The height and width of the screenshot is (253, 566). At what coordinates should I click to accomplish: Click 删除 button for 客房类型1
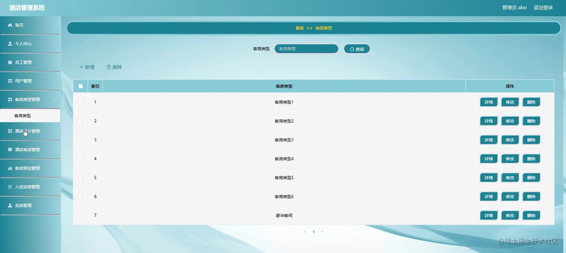[x=531, y=102]
